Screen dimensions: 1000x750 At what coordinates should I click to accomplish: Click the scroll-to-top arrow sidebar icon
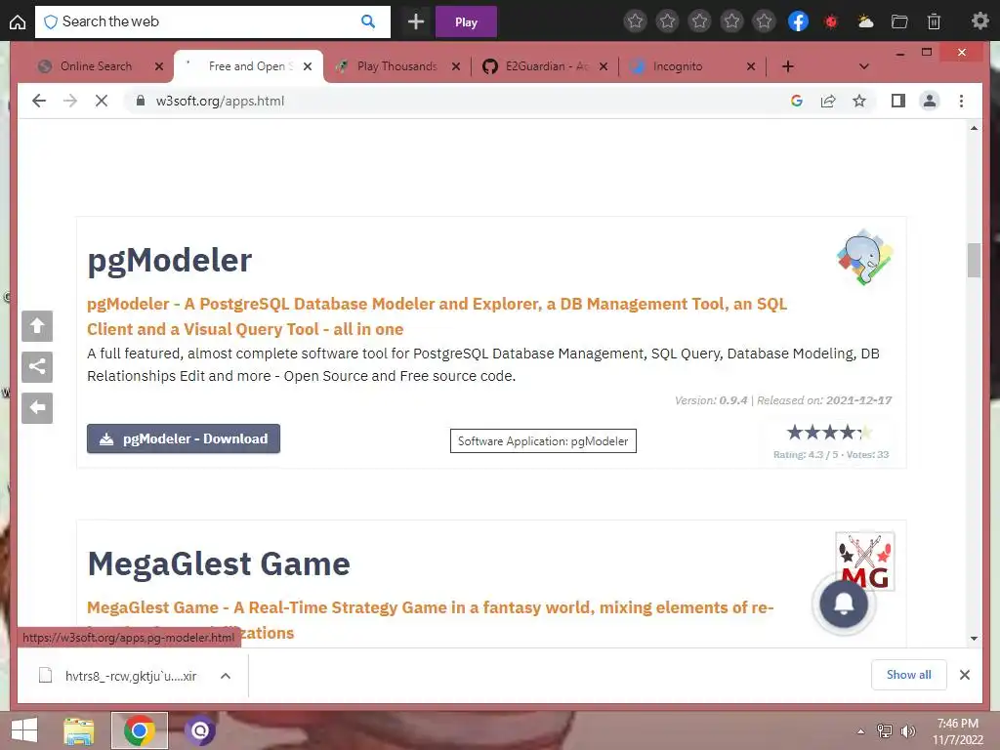(x=37, y=326)
